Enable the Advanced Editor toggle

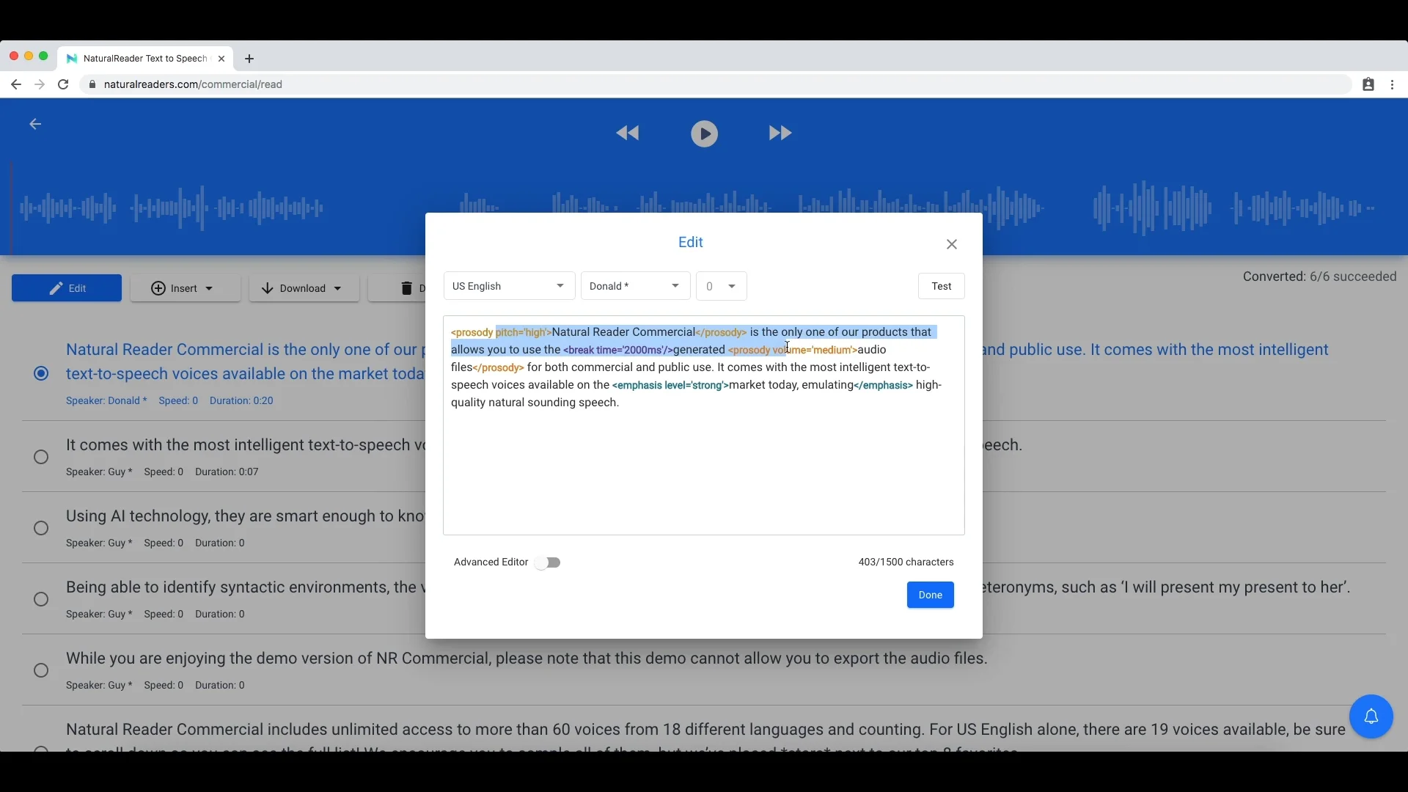click(x=548, y=562)
